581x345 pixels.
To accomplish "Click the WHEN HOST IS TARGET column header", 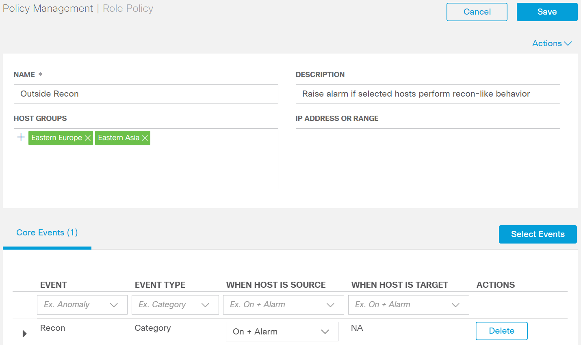I will [x=400, y=285].
